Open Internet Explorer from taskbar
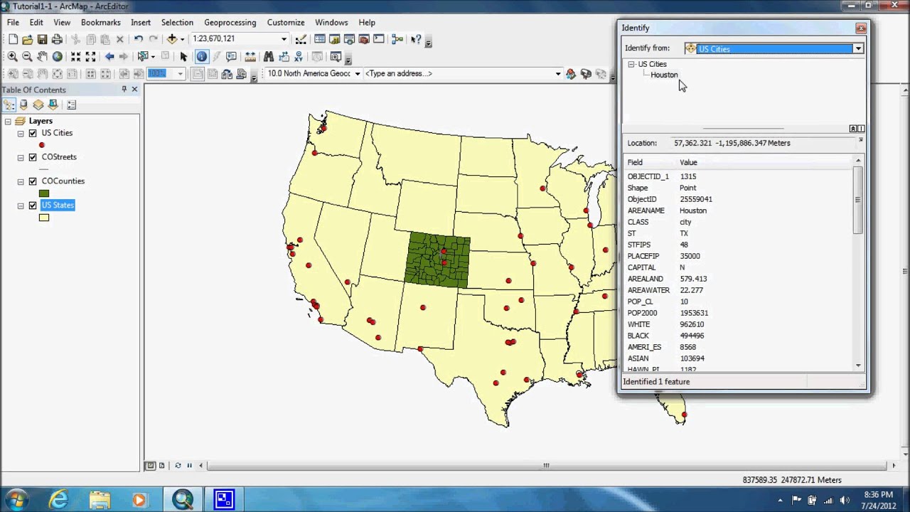 (x=58, y=500)
